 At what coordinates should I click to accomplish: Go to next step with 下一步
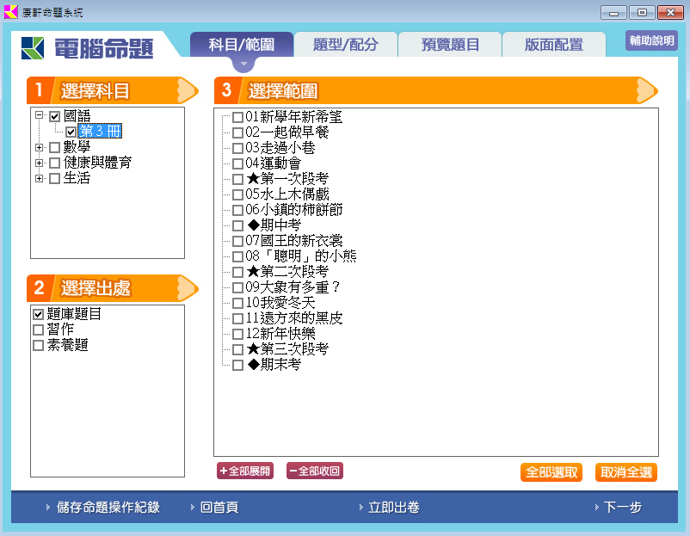623,508
